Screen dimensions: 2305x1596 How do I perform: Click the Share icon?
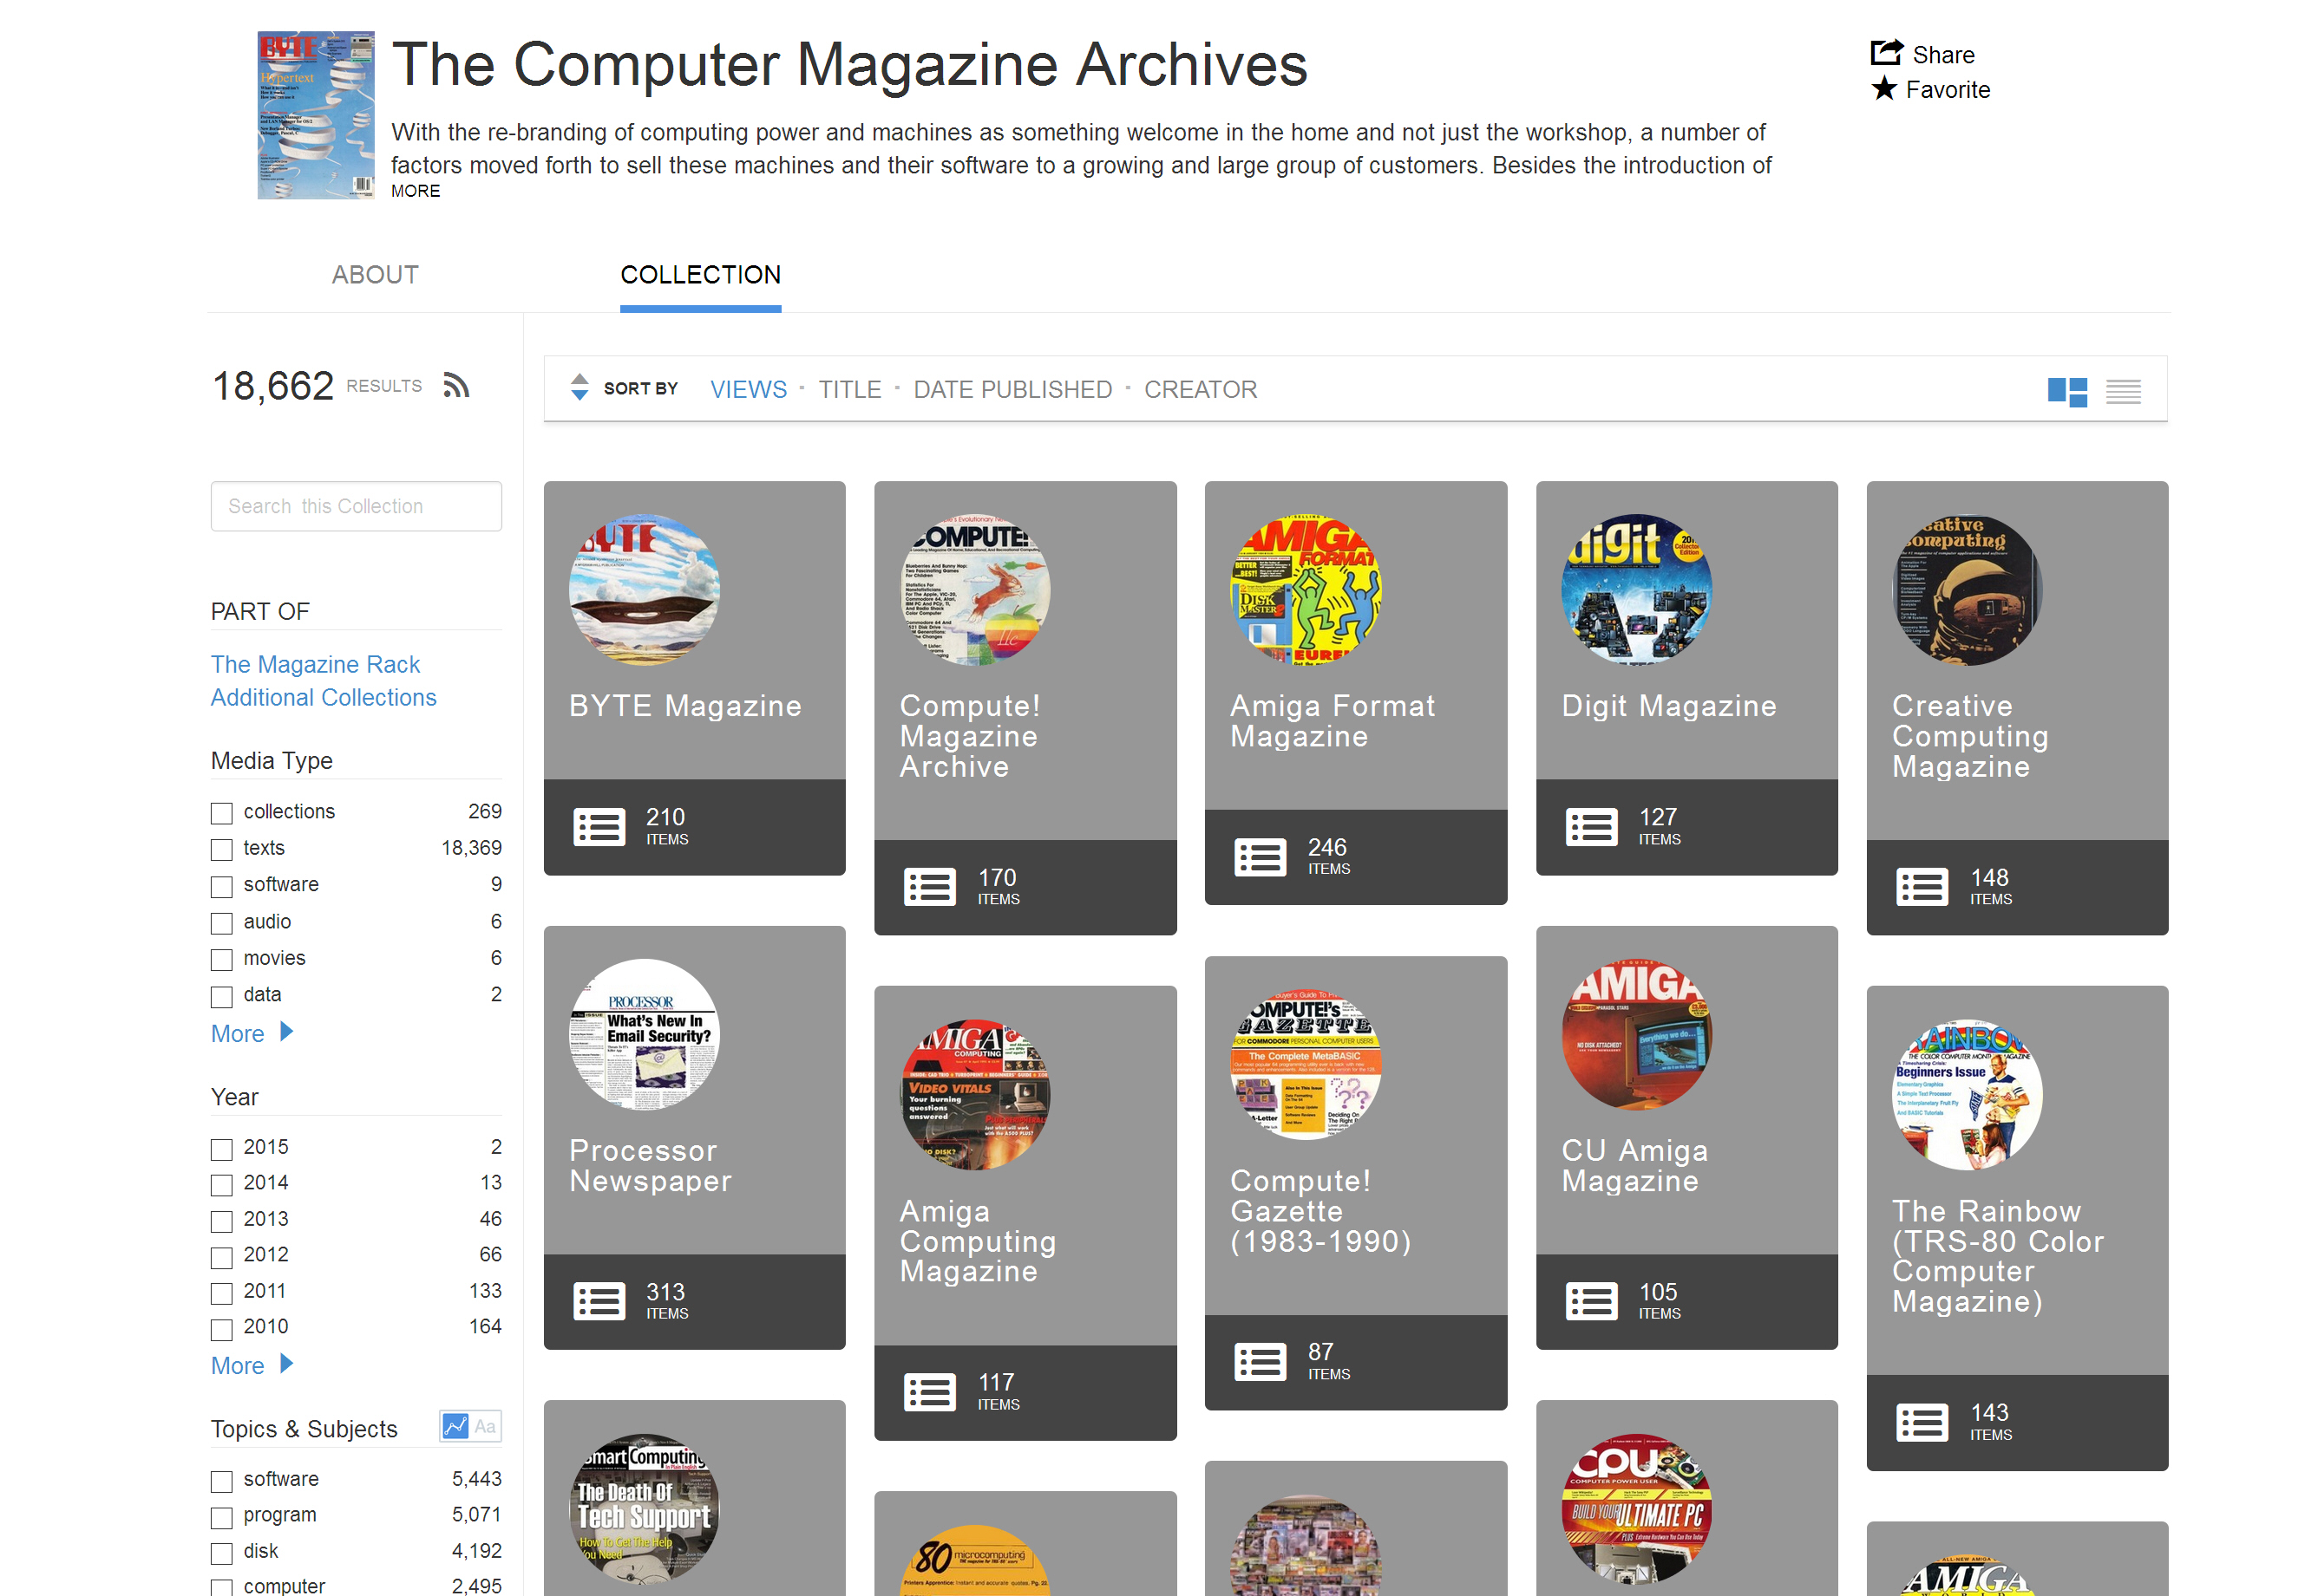pyautogui.click(x=1886, y=52)
